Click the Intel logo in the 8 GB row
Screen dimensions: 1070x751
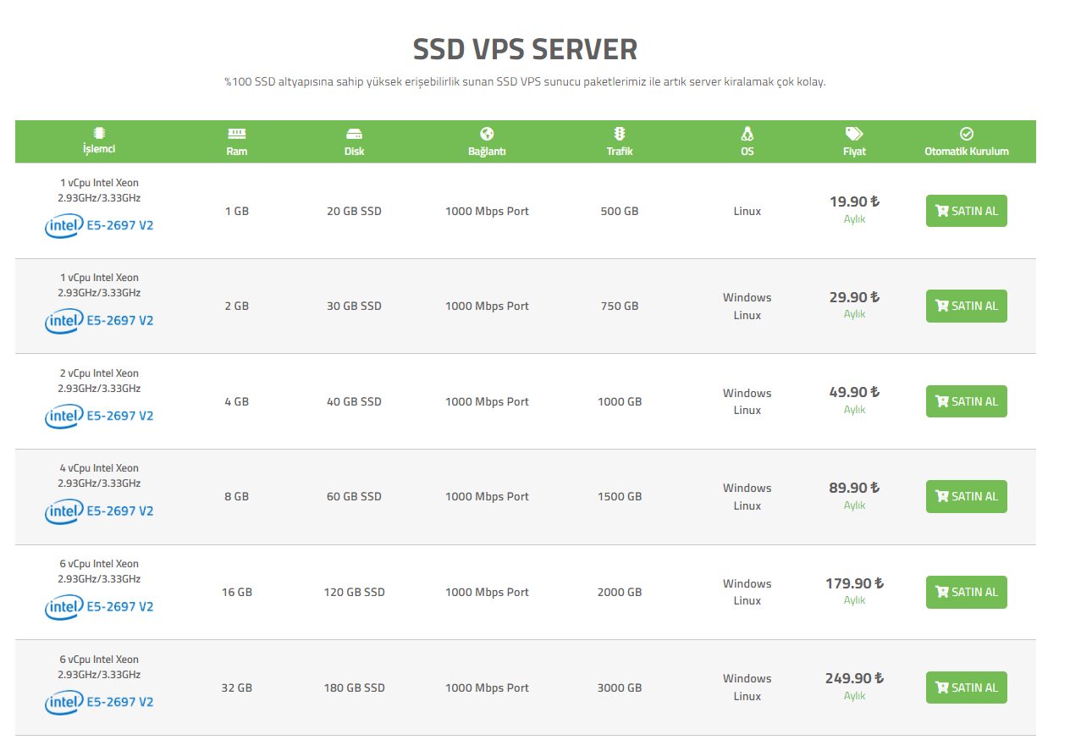(x=63, y=511)
